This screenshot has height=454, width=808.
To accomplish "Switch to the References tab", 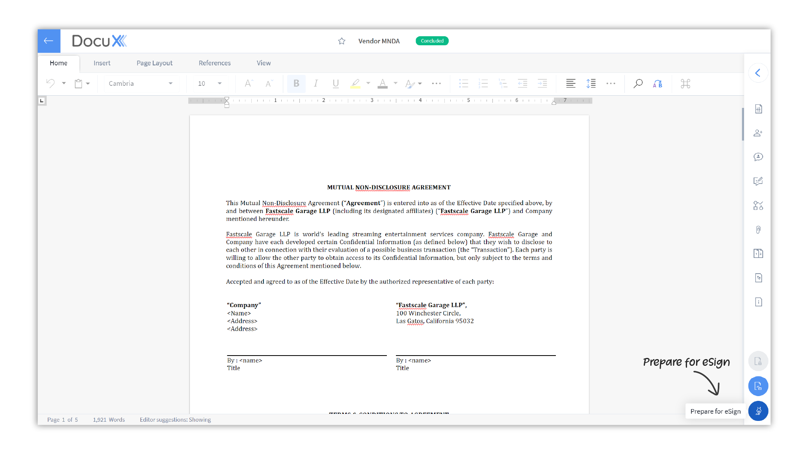I will tap(215, 63).
